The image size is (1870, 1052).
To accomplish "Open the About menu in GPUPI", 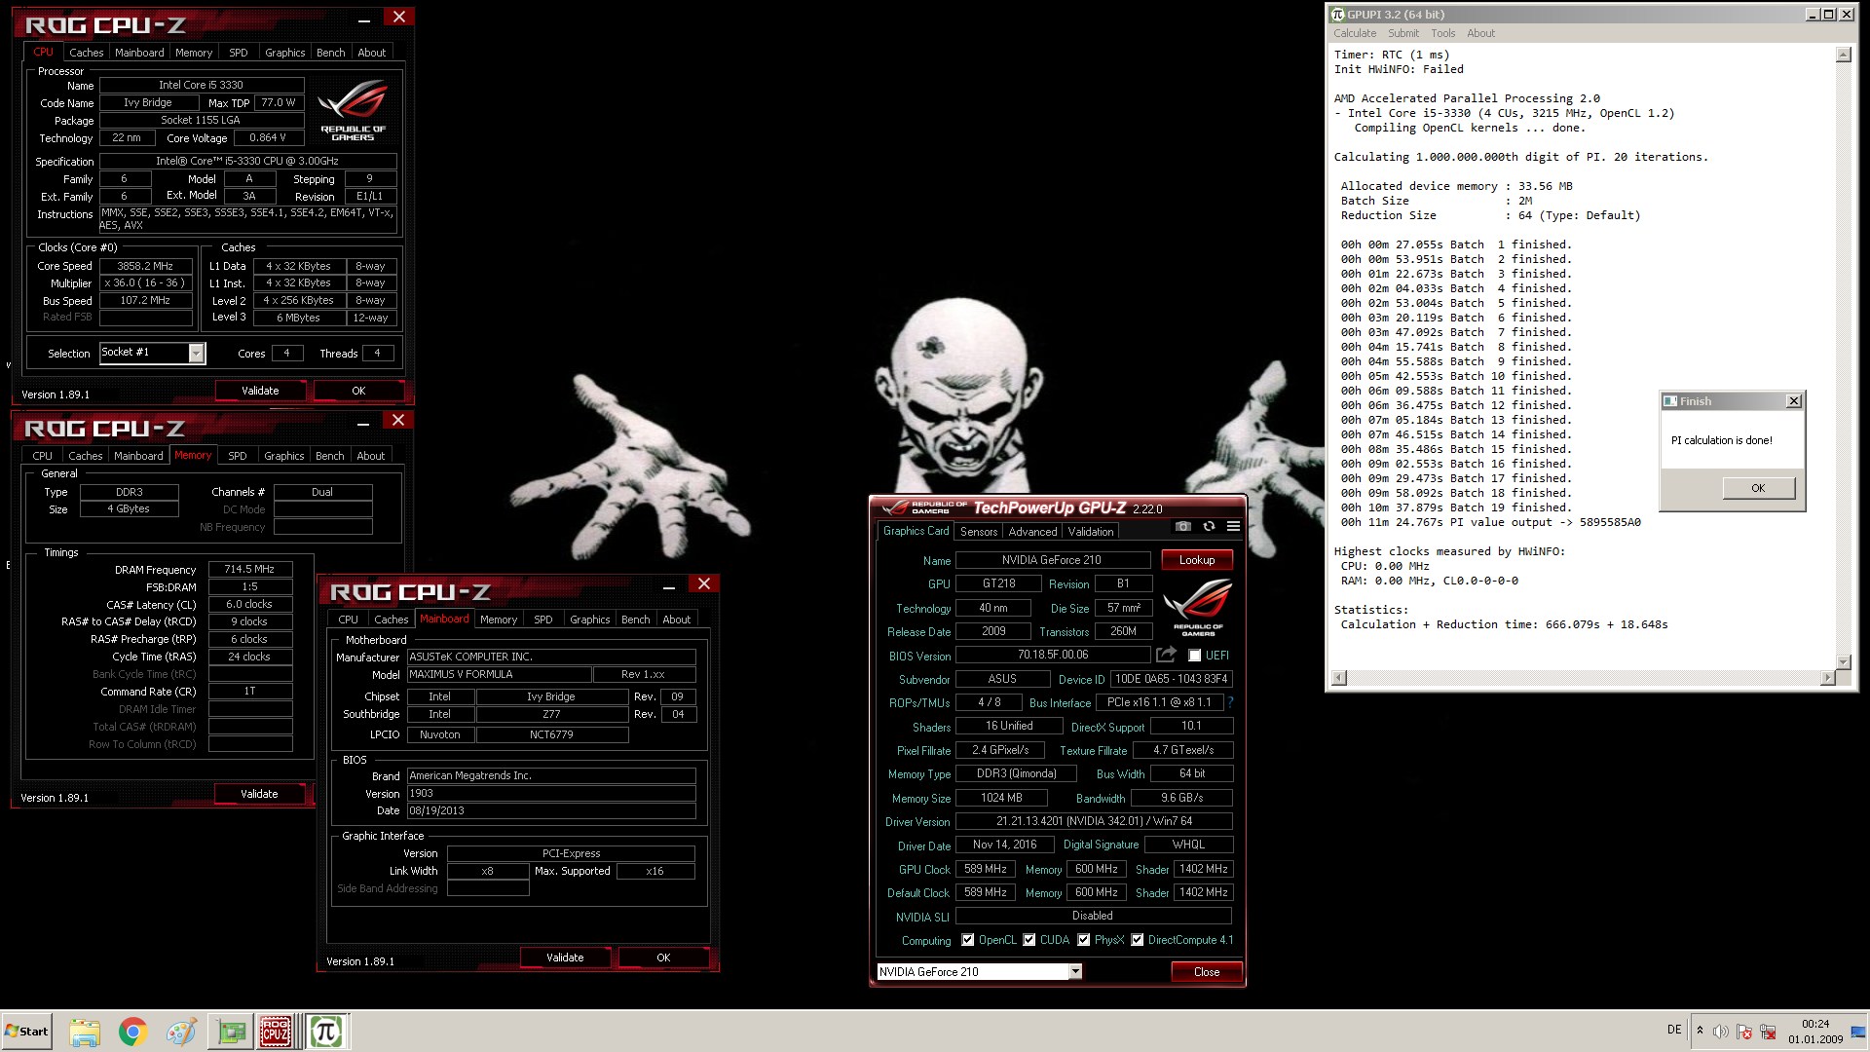I will click(1480, 33).
